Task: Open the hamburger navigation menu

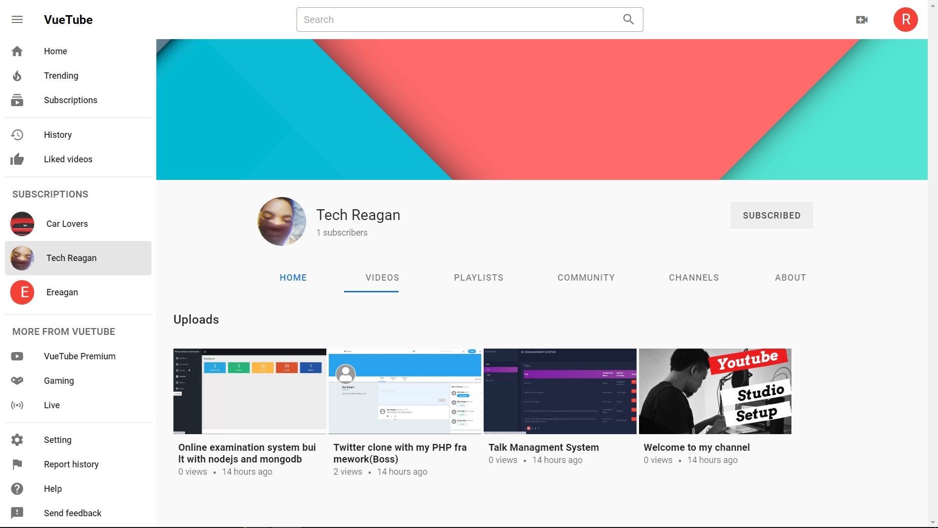Action: [17, 20]
